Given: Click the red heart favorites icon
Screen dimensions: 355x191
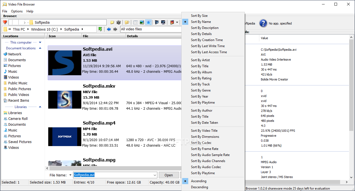Looking at the screenshot, I should click(x=5, y=22).
